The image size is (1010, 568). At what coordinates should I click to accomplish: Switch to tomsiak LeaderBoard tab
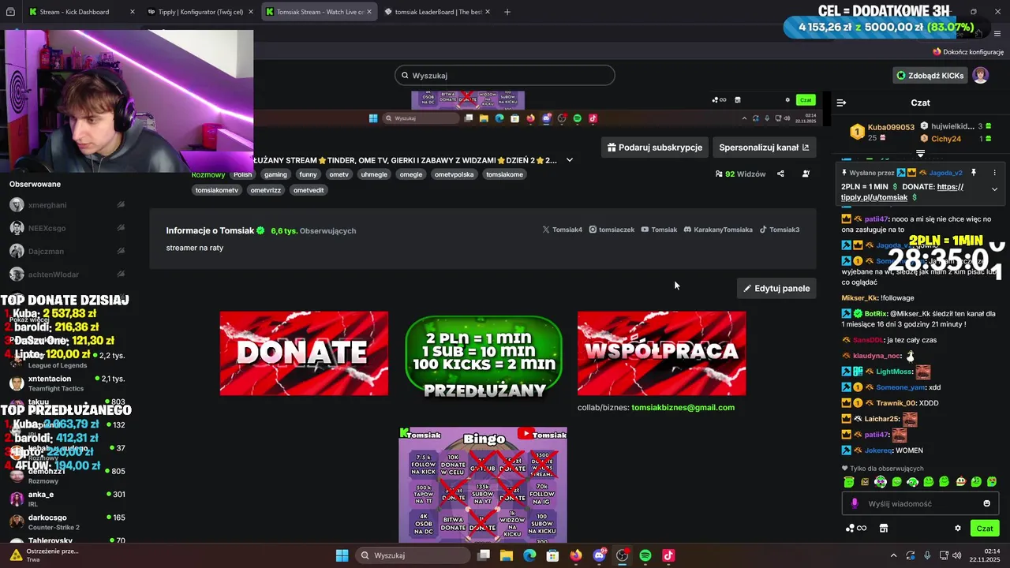point(436,12)
